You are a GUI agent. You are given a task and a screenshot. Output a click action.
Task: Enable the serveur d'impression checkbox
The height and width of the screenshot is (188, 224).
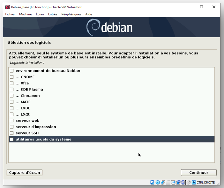click(12, 127)
